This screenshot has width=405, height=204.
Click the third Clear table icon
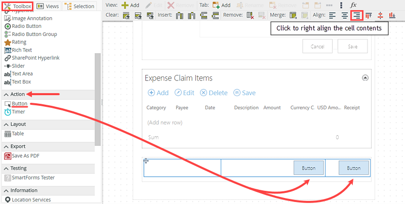pyautogui.click(x=150, y=16)
